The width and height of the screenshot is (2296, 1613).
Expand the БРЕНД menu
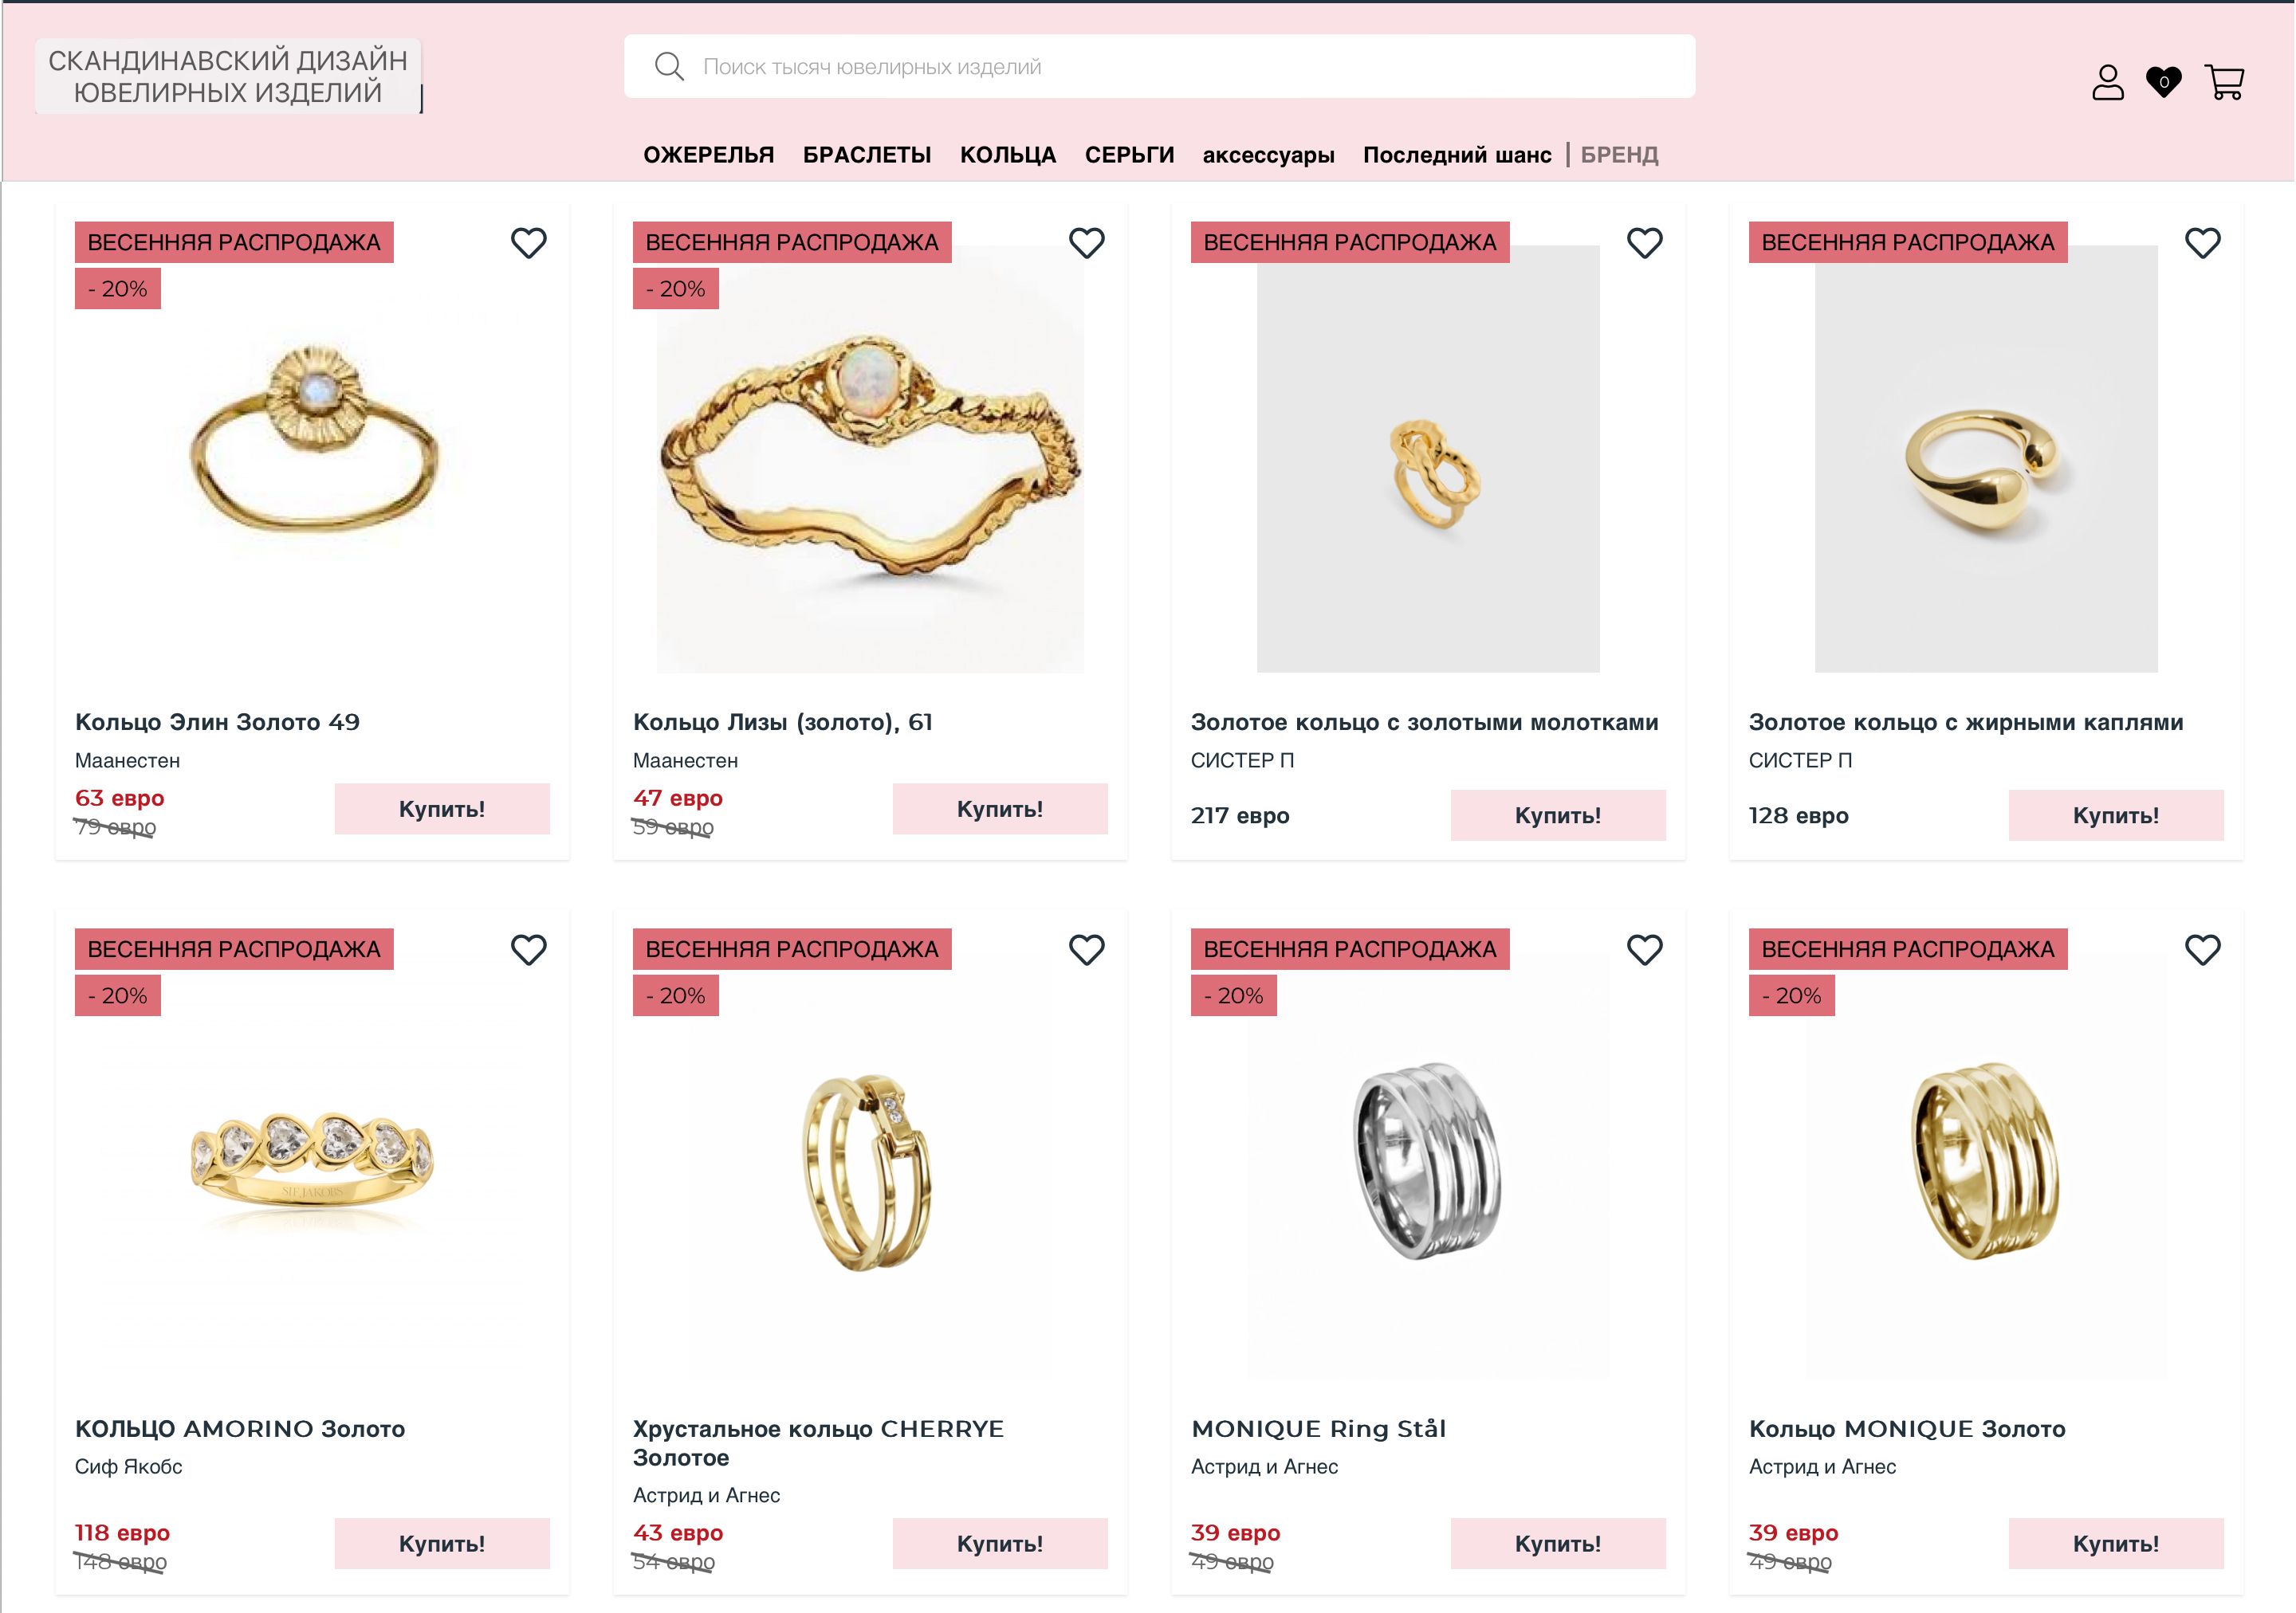[1619, 155]
